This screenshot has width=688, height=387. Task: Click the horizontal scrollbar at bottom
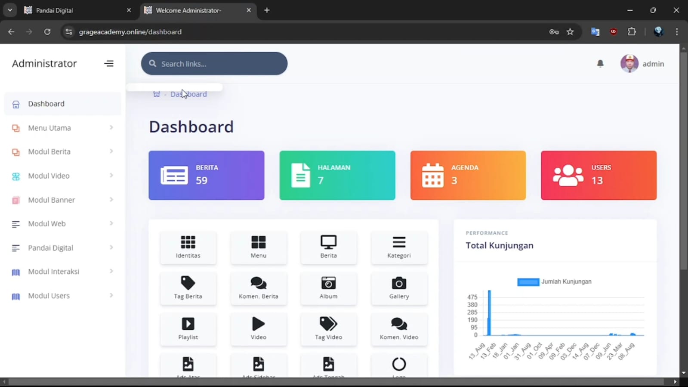click(x=336, y=382)
